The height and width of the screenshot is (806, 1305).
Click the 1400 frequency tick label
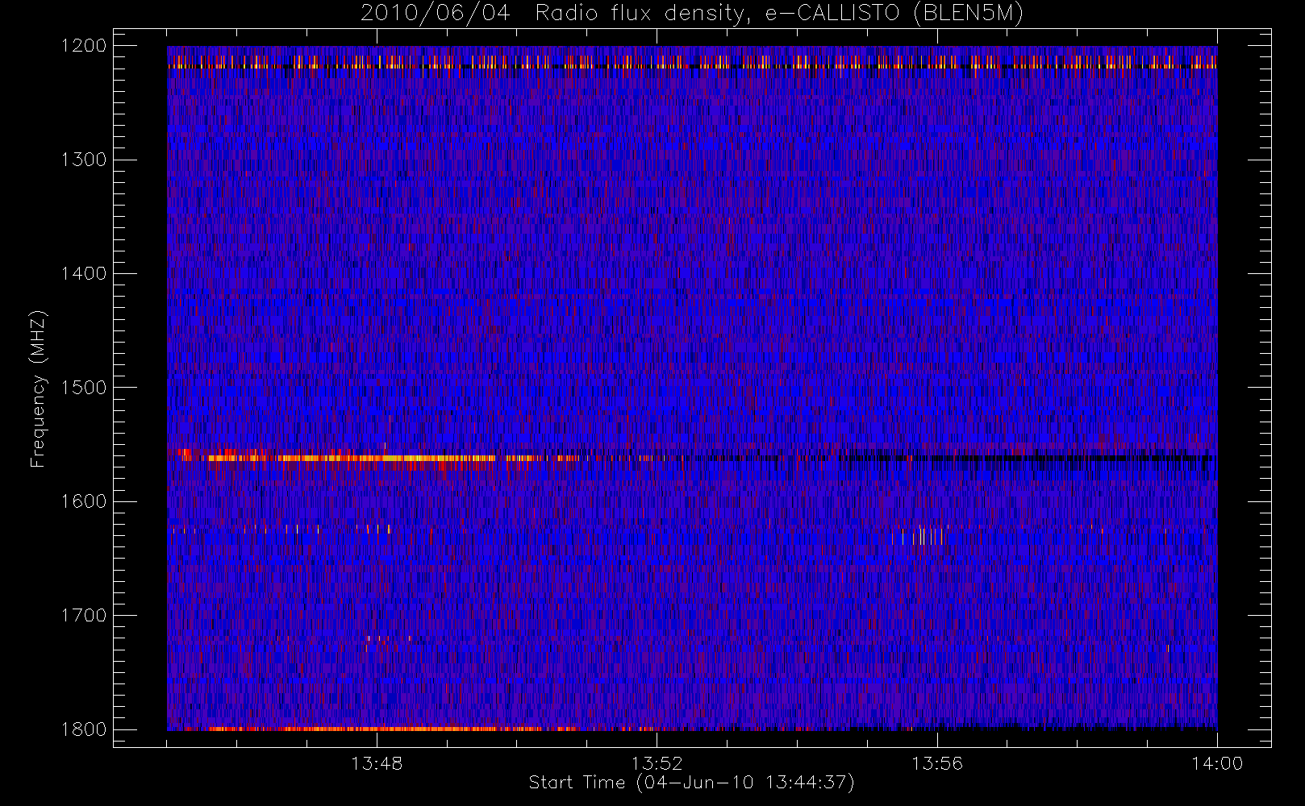tap(84, 274)
